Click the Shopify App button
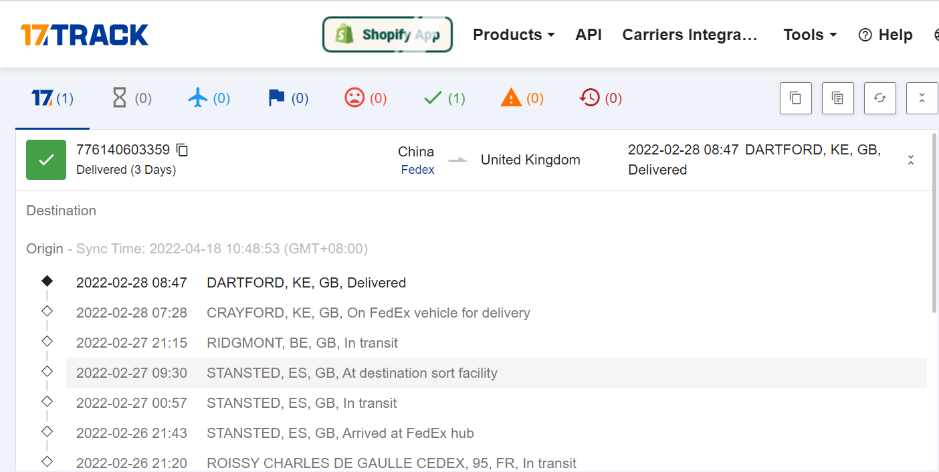The width and height of the screenshot is (939, 472). [x=387, y=34]
